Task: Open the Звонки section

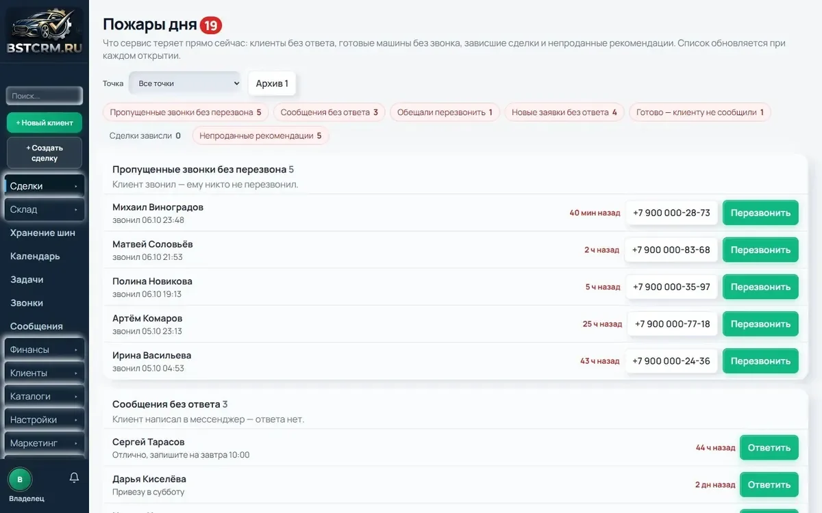Action: (x=27, y=302)
